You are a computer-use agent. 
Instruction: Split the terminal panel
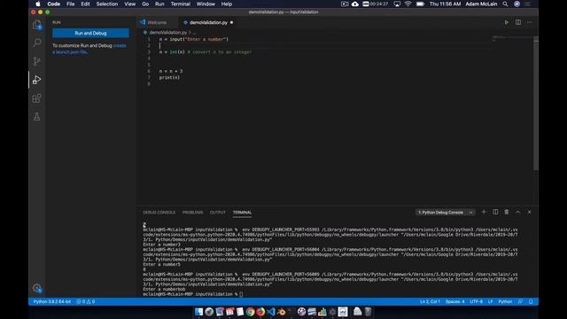[495, 212]
